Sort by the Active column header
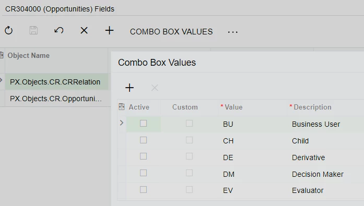Screen dimensions: 364x206 pyautogui.click(x=139, y=107)
